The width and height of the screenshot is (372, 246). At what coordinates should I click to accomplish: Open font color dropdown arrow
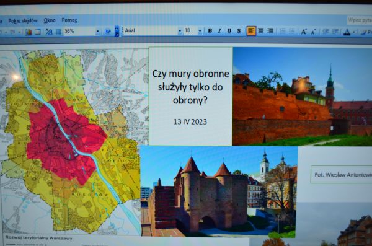354,32
